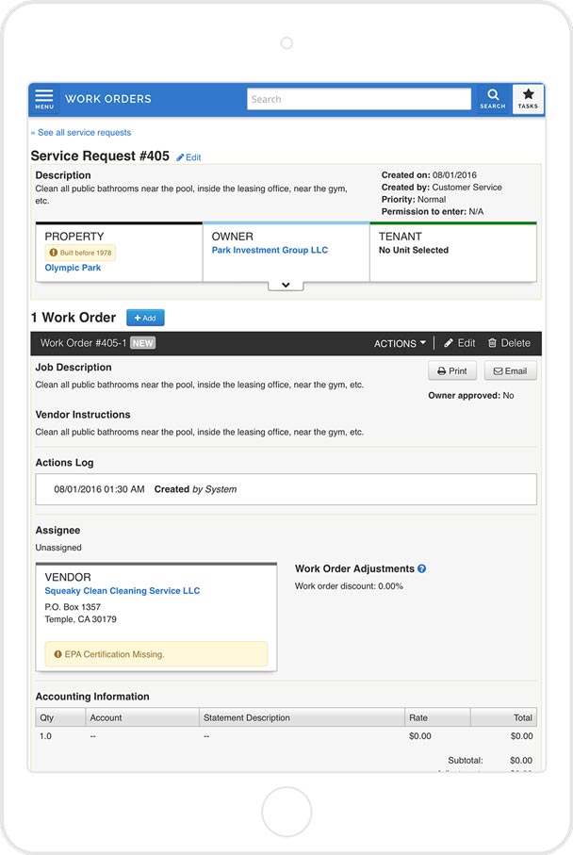Click the 'Unassigned' assignee text
The height and width of the screenshot is (855, 573).
click(58, 548)
